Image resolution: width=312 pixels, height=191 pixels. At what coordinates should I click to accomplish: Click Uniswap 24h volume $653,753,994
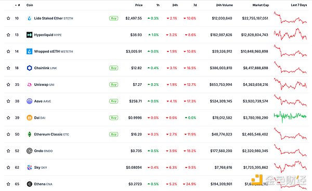tap(220, 85)
